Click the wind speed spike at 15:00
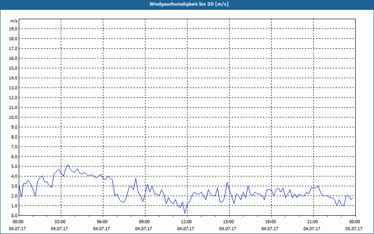Screen dimensions: 374x234 pyautogui.click(x=227, y=183)
